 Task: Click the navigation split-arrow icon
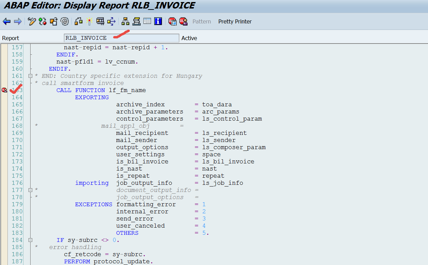(111, 21)
